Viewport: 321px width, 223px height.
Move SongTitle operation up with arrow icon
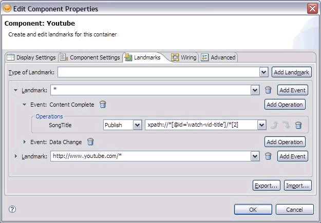(274, 125)
